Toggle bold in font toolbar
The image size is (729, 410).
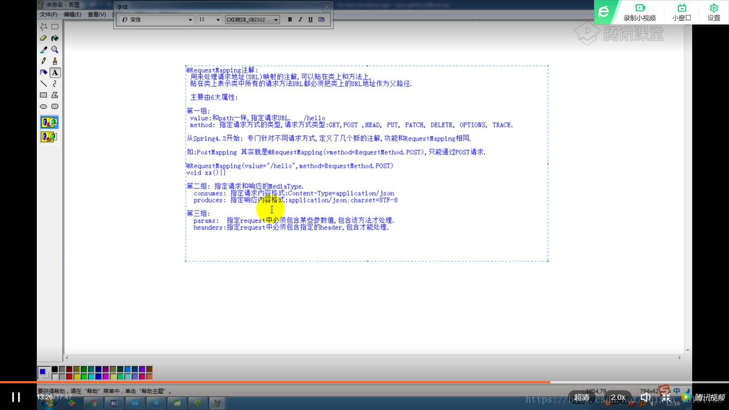pos(290,20)
